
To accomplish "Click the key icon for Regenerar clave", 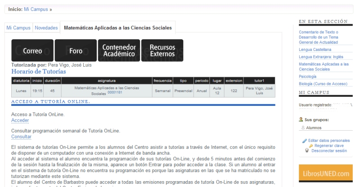I will [311, 146].
